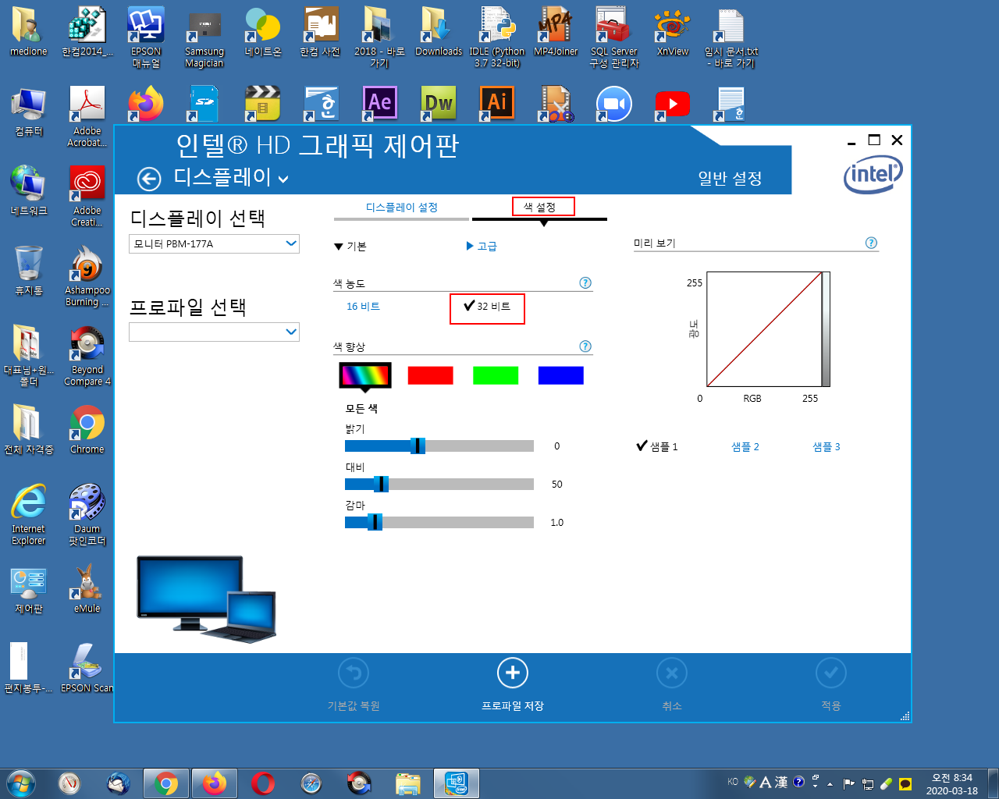Click the monitor and laptop illustration

[x=206, y=598]
